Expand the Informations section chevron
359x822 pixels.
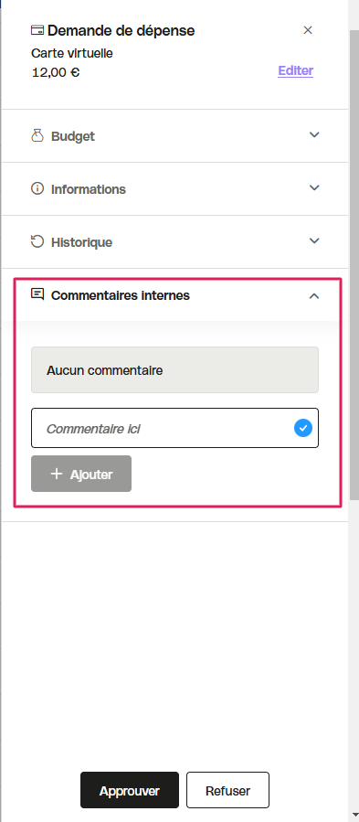tap(314, 187)
